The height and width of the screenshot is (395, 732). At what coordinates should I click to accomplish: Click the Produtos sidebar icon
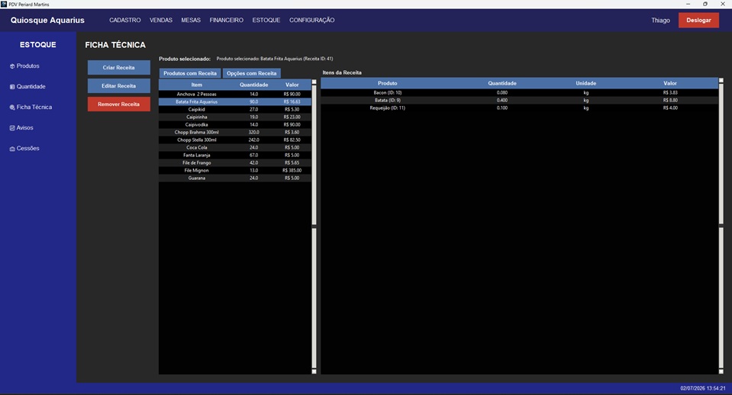pyautogui.click(x=12, y=66)
